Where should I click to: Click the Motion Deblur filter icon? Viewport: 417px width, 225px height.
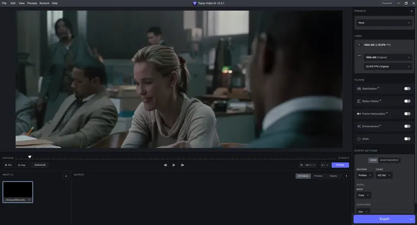(359, 101)
